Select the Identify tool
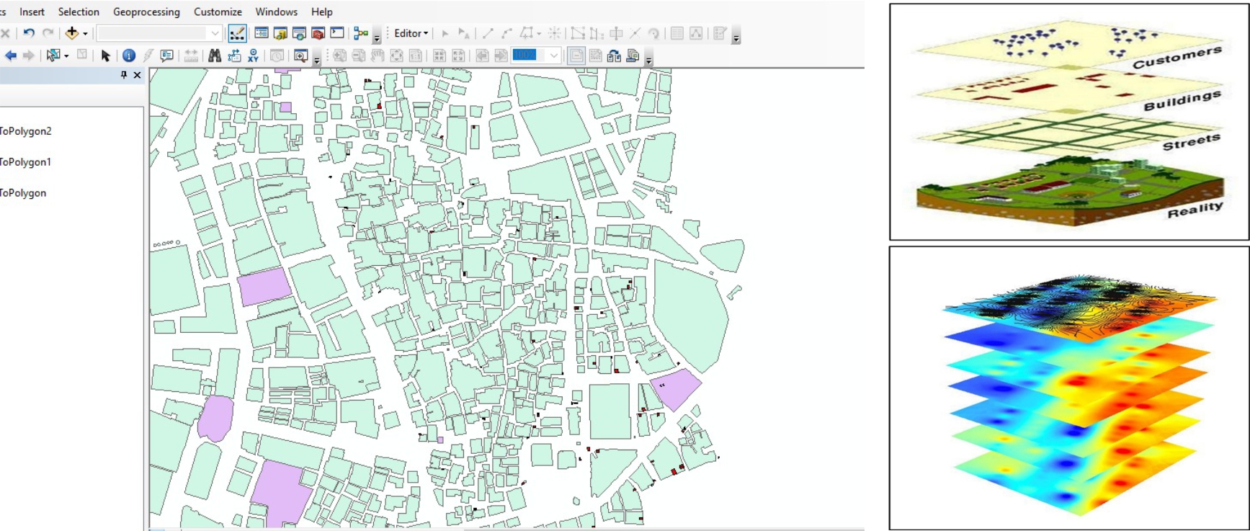Screen dimensions: 1250x531 click(x=129, y=55)
